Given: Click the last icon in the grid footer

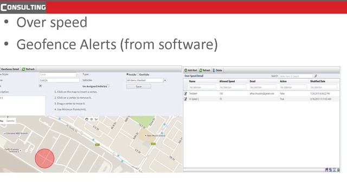Looking at the screenshot, I should [x=338, y=170].
